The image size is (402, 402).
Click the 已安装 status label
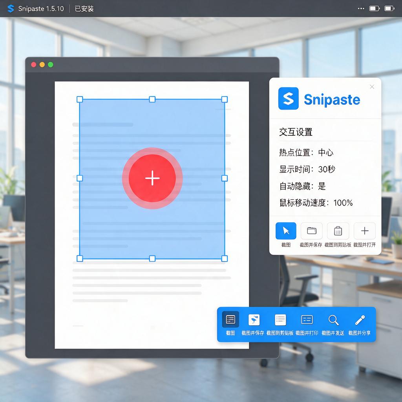pos(84,9)
